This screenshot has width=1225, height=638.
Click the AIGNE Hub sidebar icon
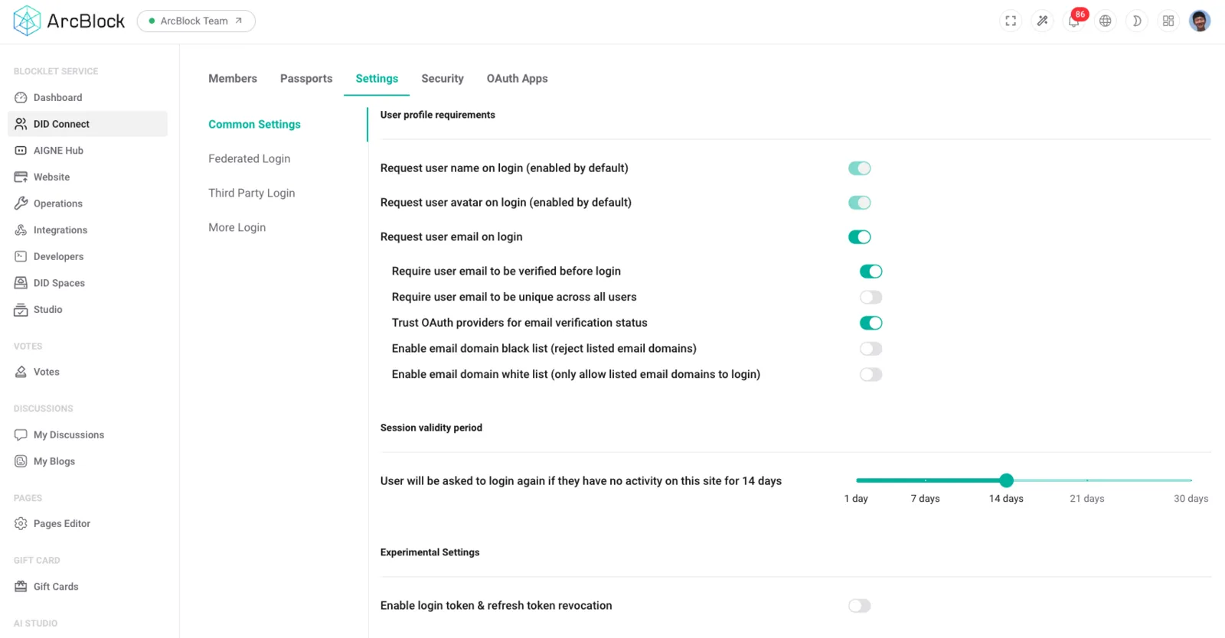pos(21,151)
